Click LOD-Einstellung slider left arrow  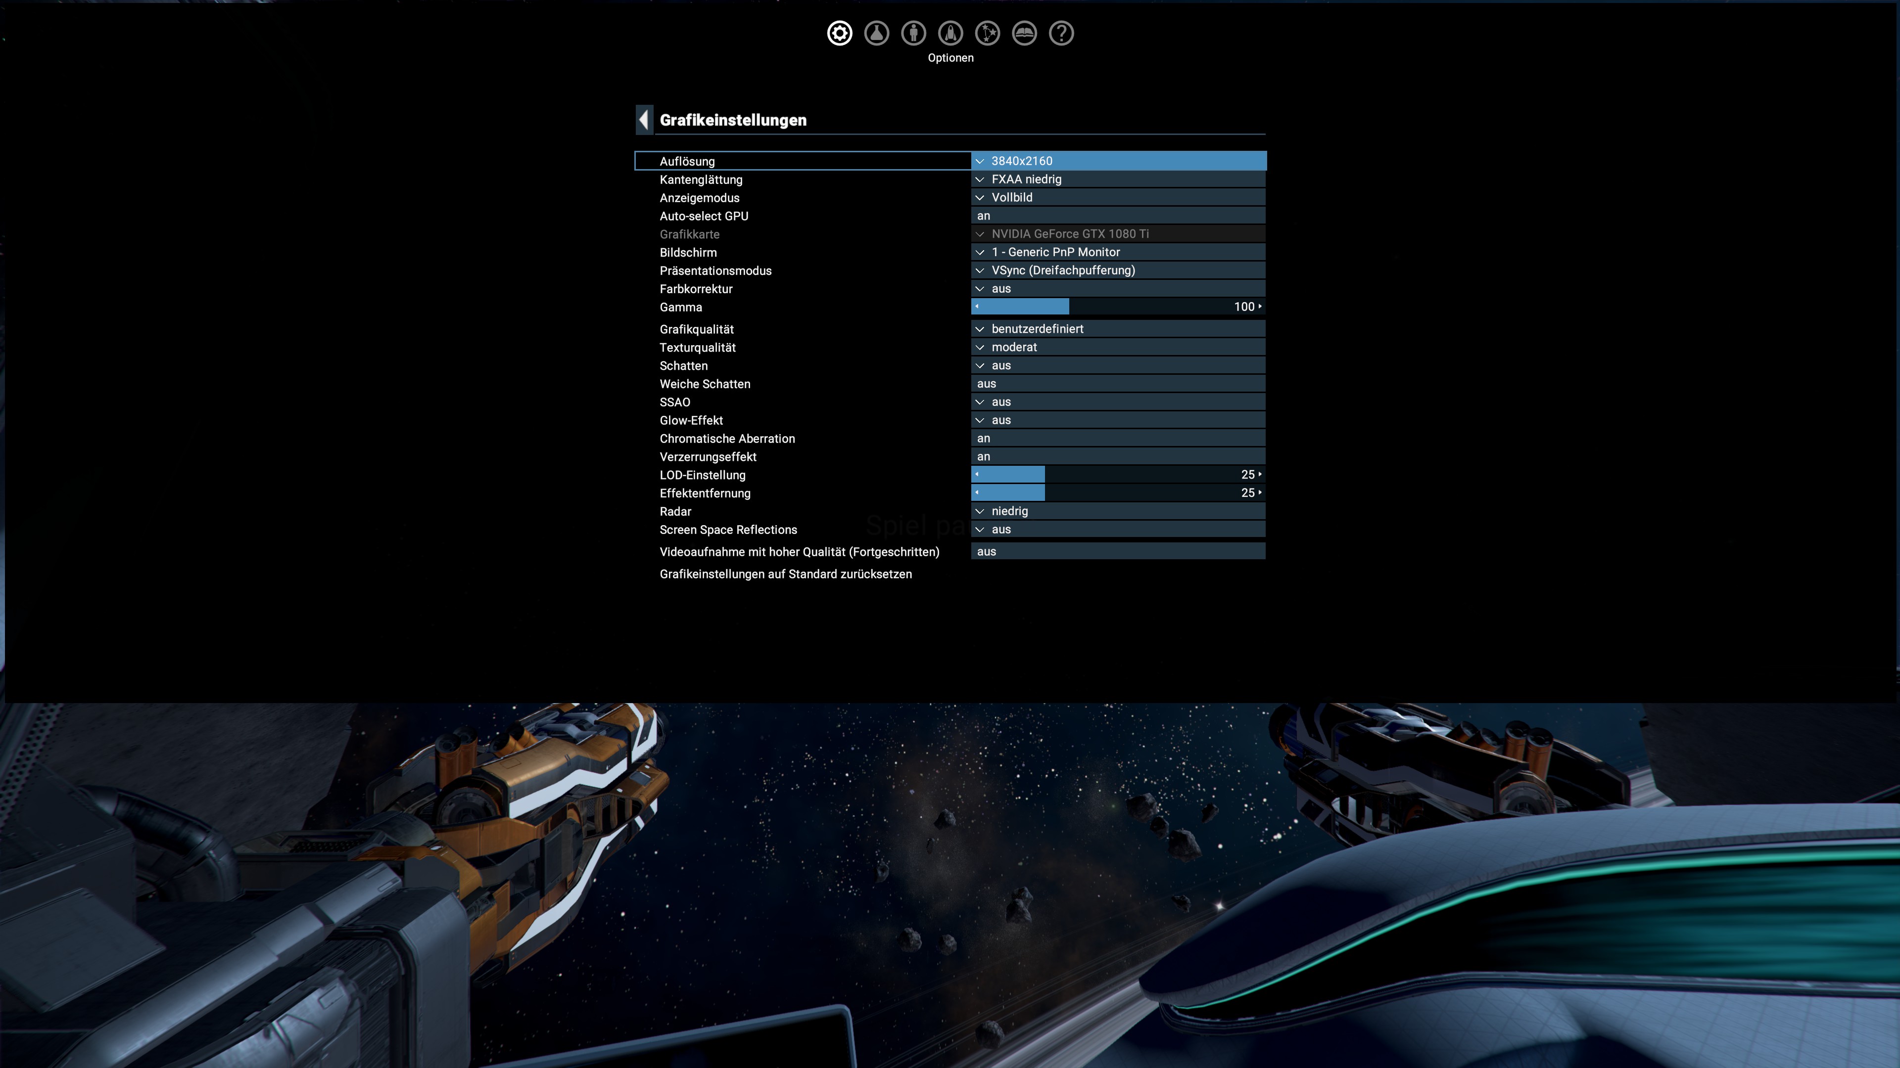pos(977,475)
